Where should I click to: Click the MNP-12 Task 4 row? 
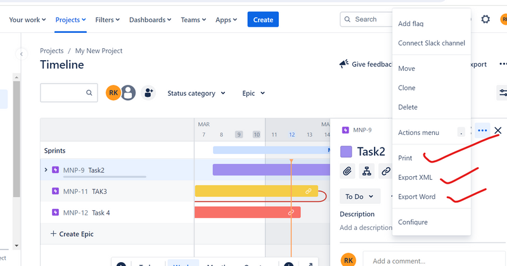tap(117, 212)
